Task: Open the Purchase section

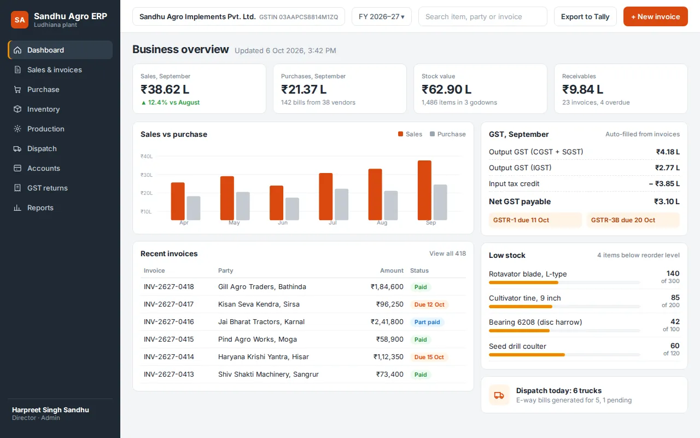Action: pyautogui.click(x=60, y=89)
